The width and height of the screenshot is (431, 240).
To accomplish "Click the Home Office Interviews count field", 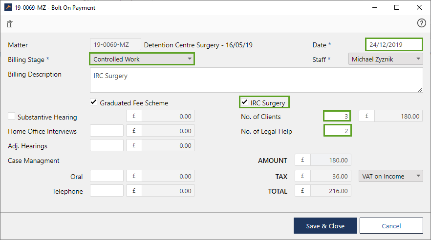I will click(x=107, y=131).
